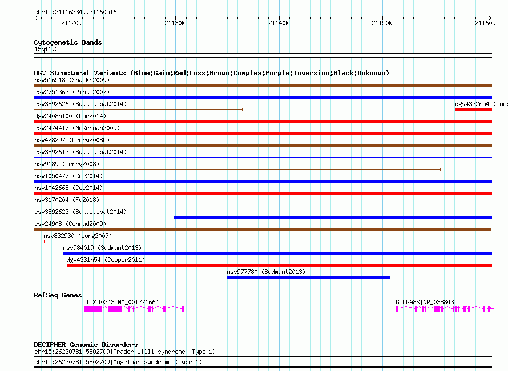The image size is (508, 371).
Task: Open variant esv2751363 (Pinto2007) label
Action: pos(72,92)
